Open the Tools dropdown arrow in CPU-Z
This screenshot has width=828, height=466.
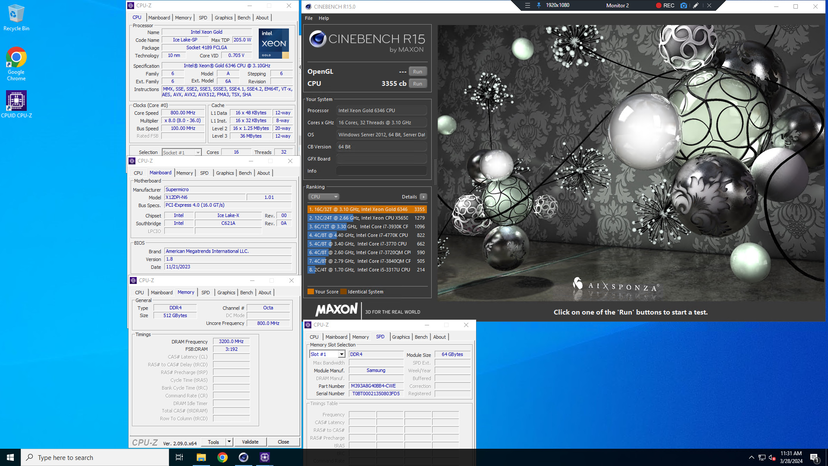click(x=229, y=442)
